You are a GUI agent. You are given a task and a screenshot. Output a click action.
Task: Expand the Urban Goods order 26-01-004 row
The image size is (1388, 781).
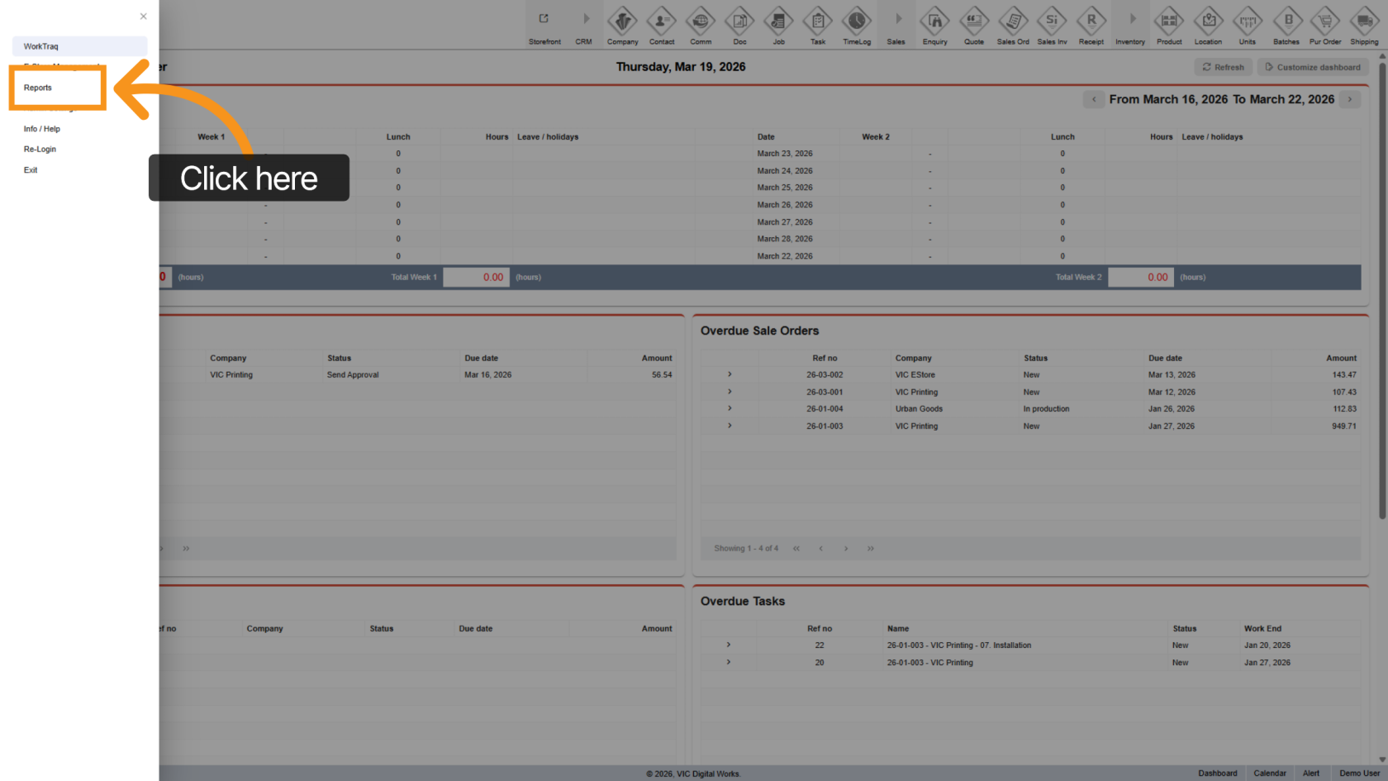coord(730,408)
